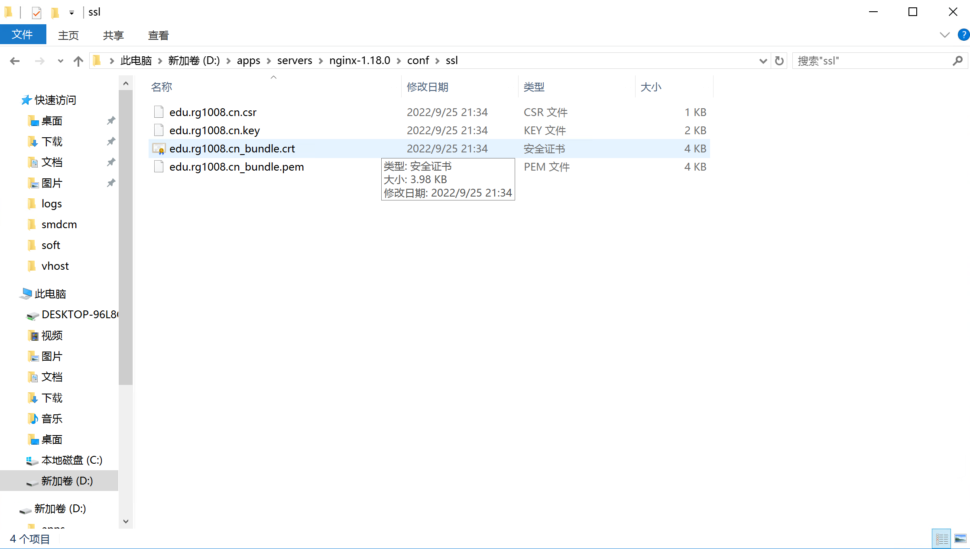
Task: Select the edu.rg1008.cn.csr file icon
Action: tap(159, 112)
